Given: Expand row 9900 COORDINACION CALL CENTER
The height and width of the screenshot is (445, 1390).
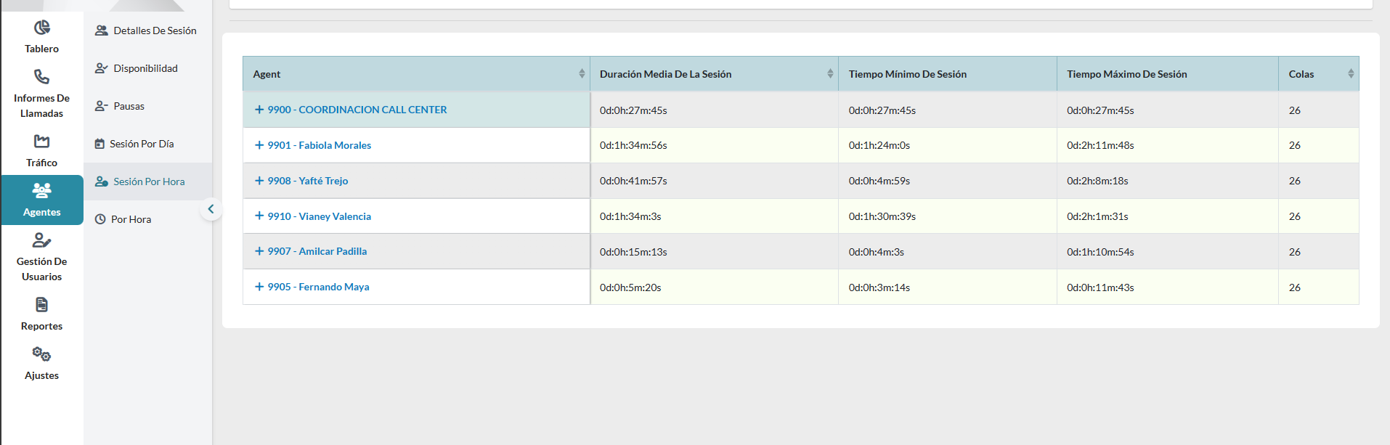Looking at the screenshot, I should (x=259, y=110).
